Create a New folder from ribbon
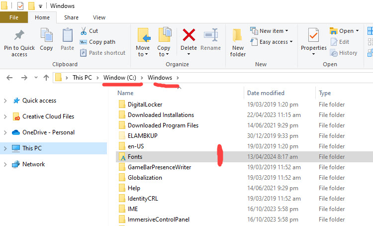Viewport: 373px width, 226px height. (x=238, y=36)
